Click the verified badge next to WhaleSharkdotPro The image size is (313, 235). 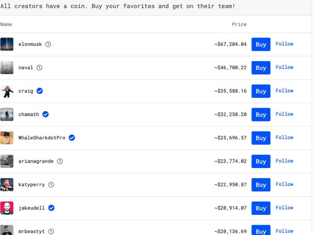point(72,138)
